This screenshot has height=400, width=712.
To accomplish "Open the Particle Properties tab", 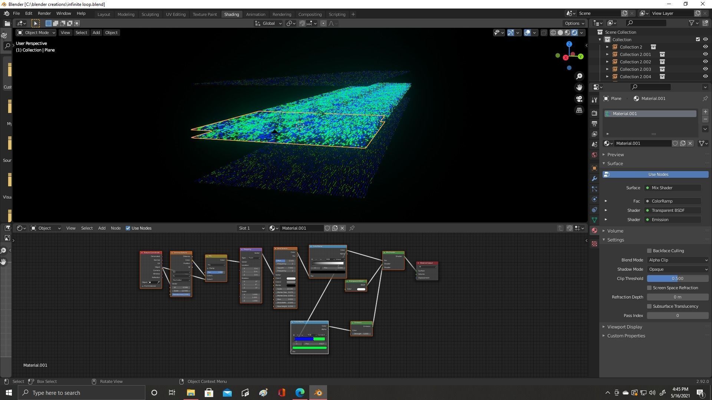I will point(594,189).
